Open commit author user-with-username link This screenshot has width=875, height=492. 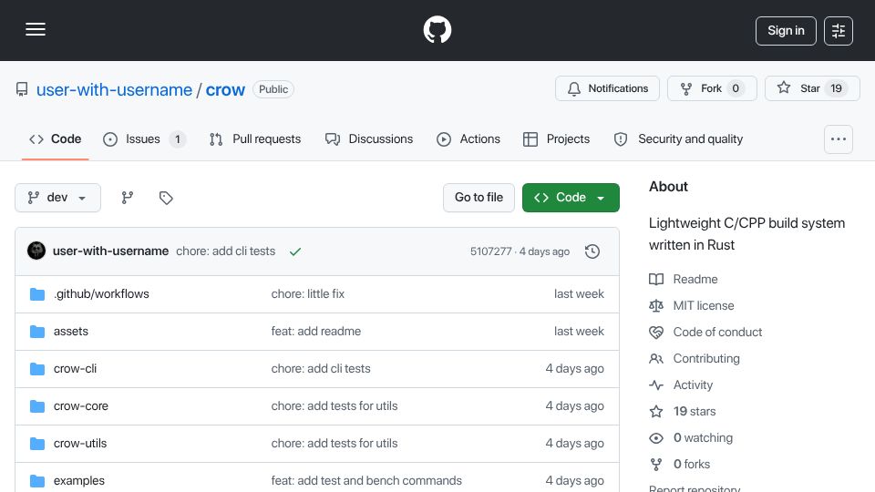click(110, 251)
